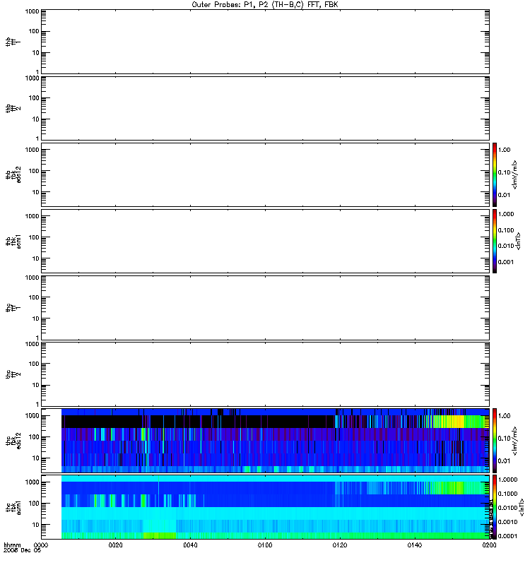This screenshot has width=530, height=565.
Task: Click the 0140 time axis label
Action: [415, 545]
